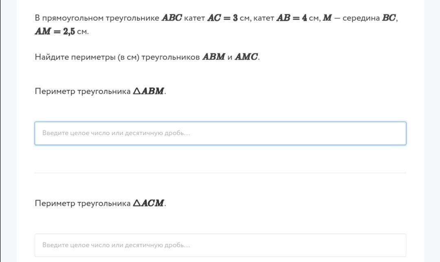Screen dimensions: 440x262
Task: Click the words "Найдите периметры"
Action: pyautogui.click(x=75, y=57)
